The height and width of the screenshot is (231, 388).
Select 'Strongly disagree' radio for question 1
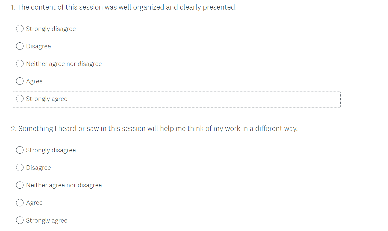[20, 29]
